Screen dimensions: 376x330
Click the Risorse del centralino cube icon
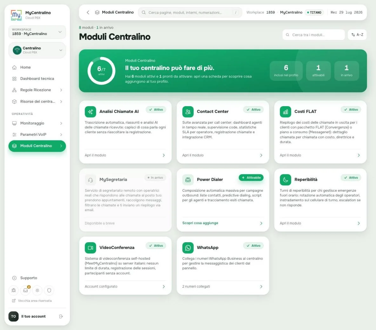[x=14, y=101]
